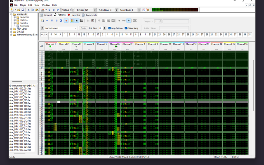The width and height of the screenshot is (264, 165).
Task: Cut selection using the scissors icon
Action: pos(28,10)
